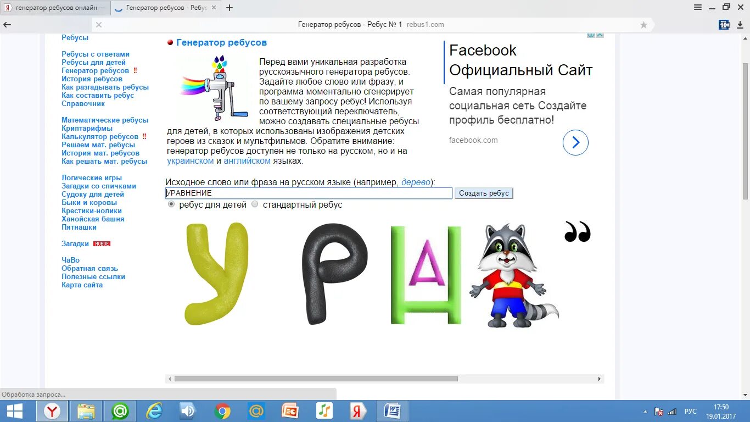The width and height of the screenshot is (750, 422).
Task: Bookmark the page with the star icon
Action: (643, 25)
